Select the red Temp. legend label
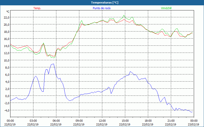Screen dimensions: 204x127 click(37, 8)
